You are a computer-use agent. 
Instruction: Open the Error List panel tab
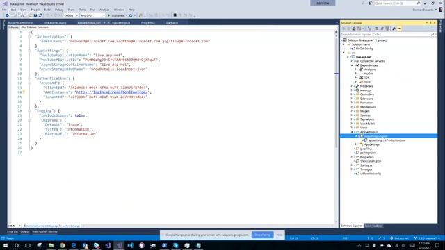coord(13,231)
